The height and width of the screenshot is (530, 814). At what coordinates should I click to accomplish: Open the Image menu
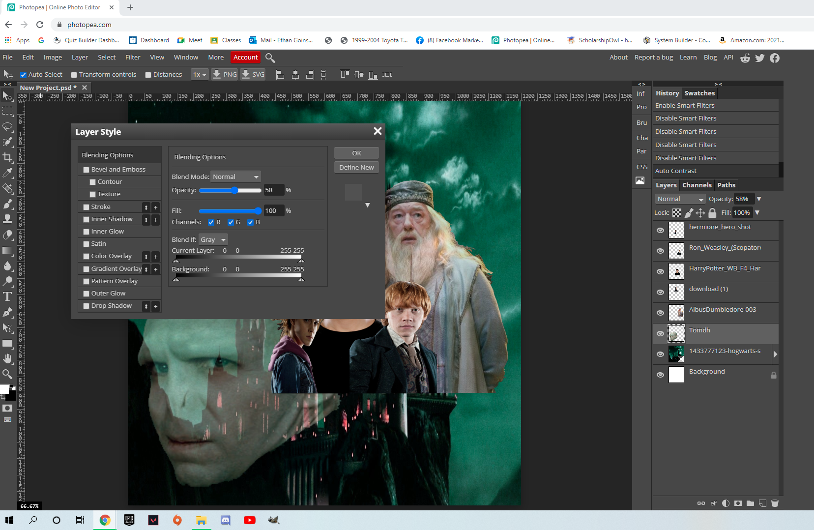(53, 58)
